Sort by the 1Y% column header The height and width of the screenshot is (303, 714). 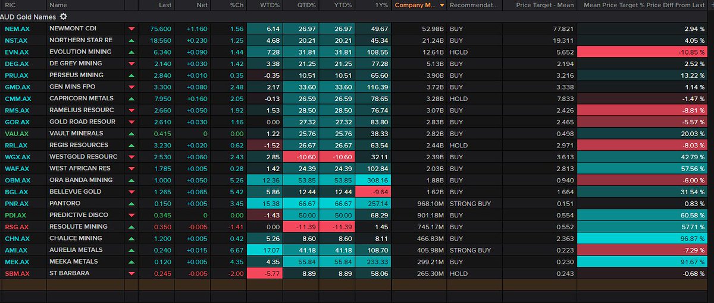tap(373, 5)
